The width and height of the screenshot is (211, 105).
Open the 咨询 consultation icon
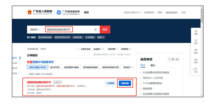tap(196, 69)
